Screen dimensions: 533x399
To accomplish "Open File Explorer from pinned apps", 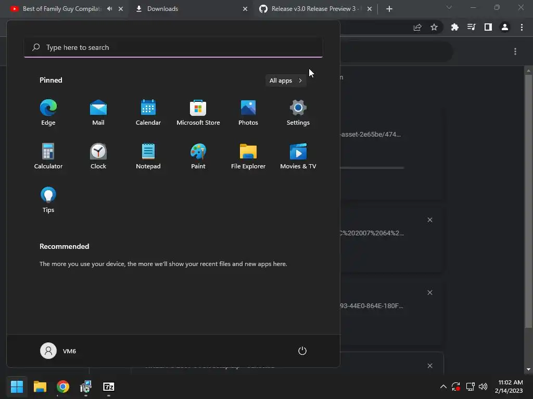I will pos(248,156).
